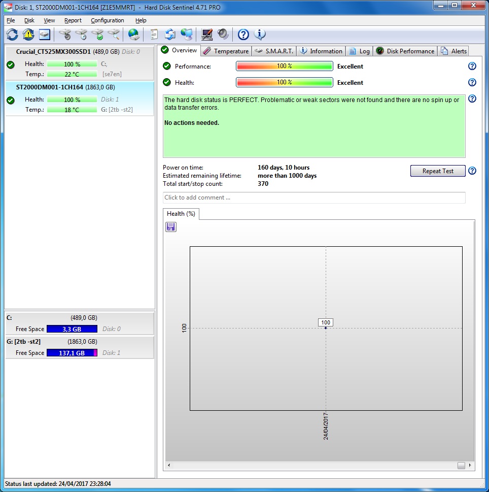Click the globe-and-monitor network toolbar icon
Screen dimensions: 489x492
click(187, 35)
